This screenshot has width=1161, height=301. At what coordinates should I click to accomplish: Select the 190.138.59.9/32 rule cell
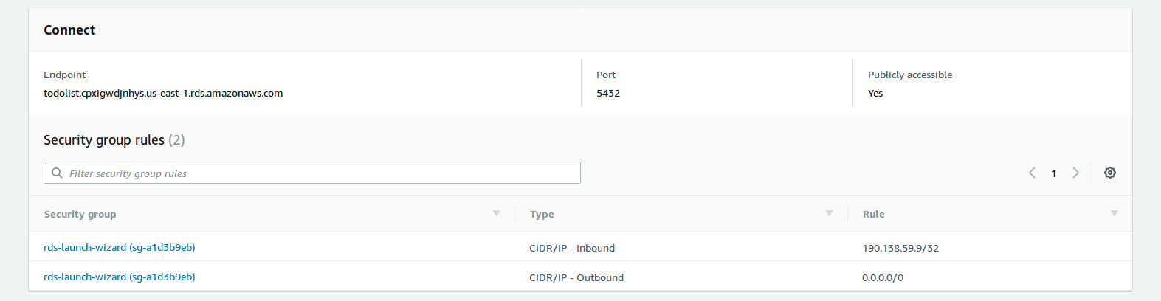[x=900, y=249]
